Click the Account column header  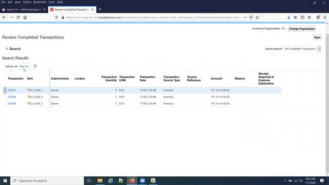coord(216,79)
